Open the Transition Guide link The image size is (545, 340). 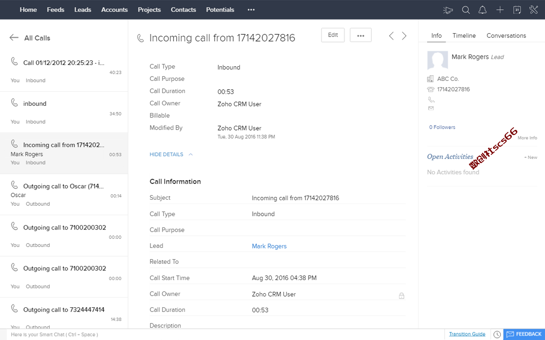pos(467,334)
